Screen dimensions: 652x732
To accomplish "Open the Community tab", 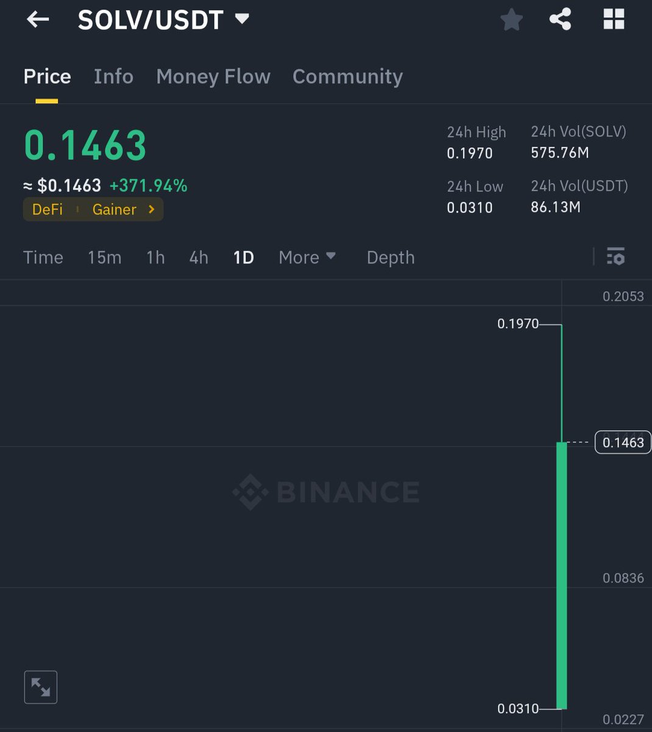I will 347,77.
